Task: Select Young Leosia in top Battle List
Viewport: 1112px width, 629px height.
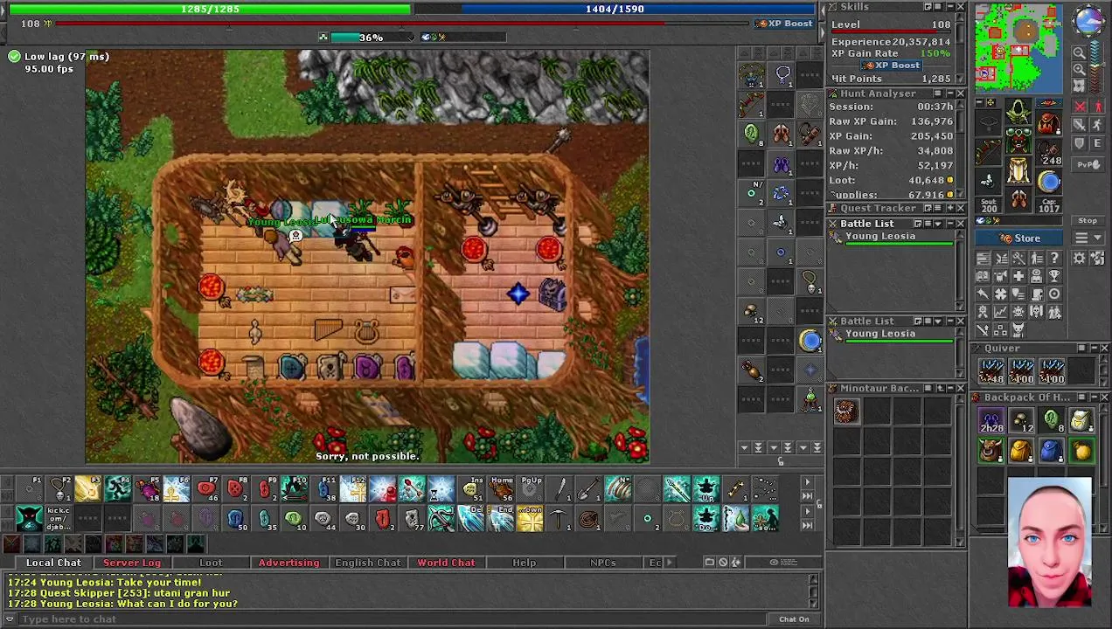Action: (x=892, y=239)
